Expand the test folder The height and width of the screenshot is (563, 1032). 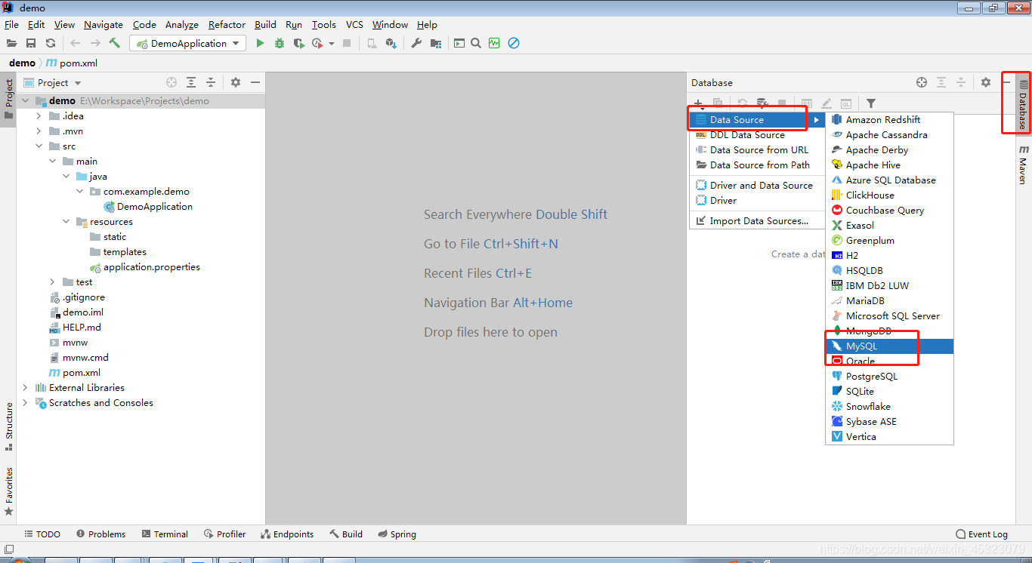click(52, 281)
